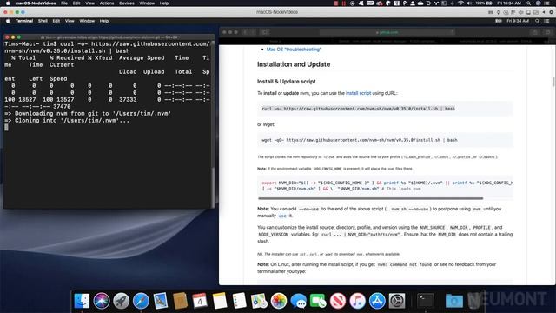
Task: Open host Spotlight search in top menu bar
Action: (529, 3)
